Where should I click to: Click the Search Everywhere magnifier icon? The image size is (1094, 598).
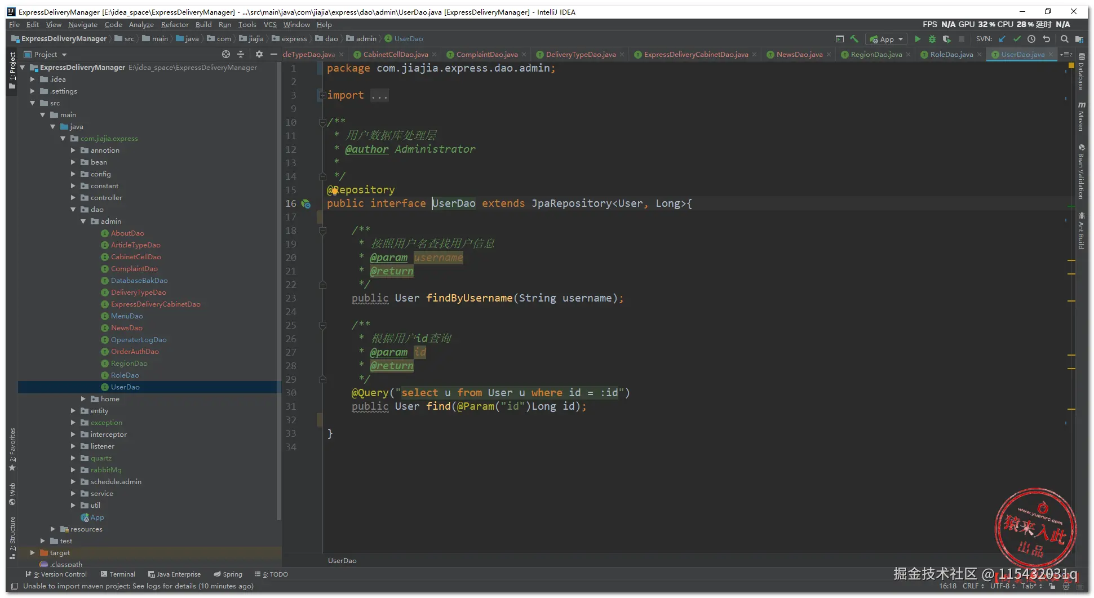pos(1064,39)
